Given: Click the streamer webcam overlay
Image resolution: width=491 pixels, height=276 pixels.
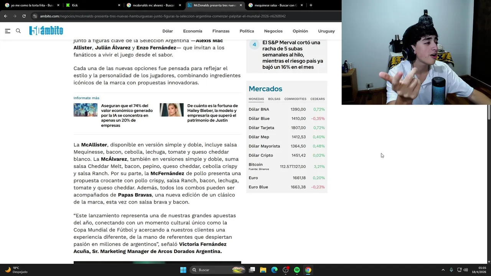Looking at the screenshot, I should coord(416,53).
